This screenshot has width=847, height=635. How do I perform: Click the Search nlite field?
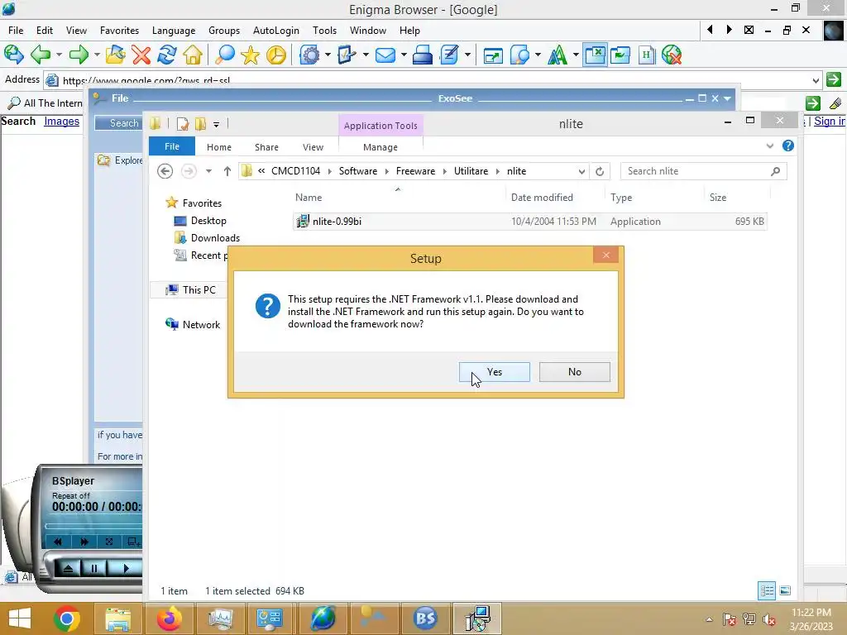pyautogui.click(x=703, y=171)
